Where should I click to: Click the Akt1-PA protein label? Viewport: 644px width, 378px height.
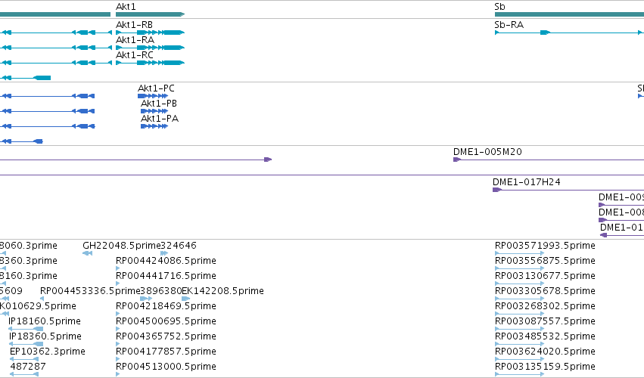point(160,119)
